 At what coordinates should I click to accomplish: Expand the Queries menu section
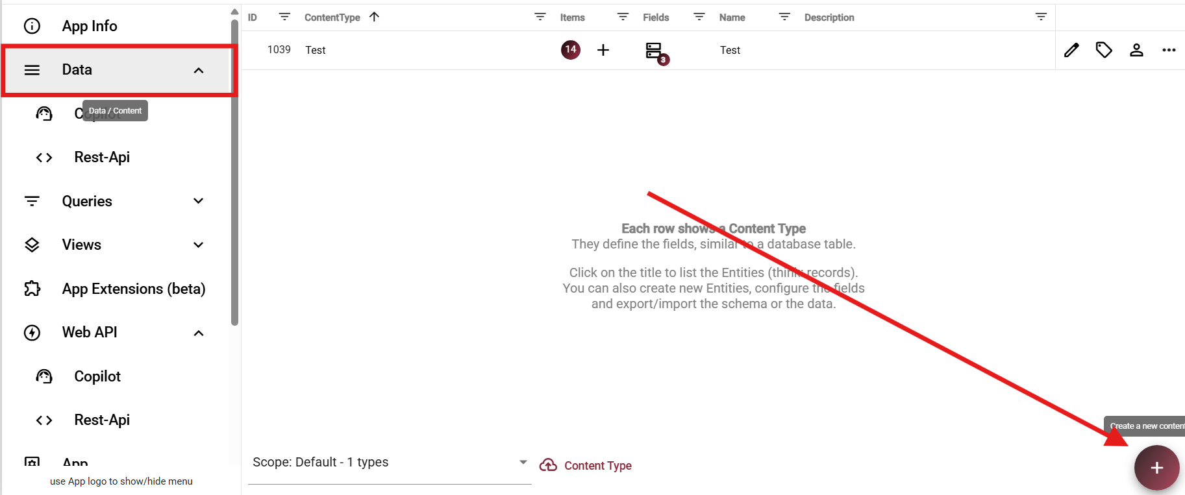(x=199, y=201)
